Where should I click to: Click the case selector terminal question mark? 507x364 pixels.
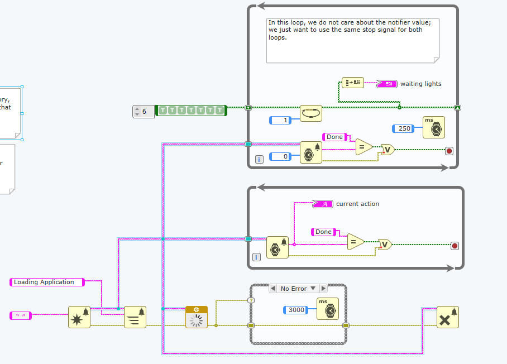coord(251,300)
